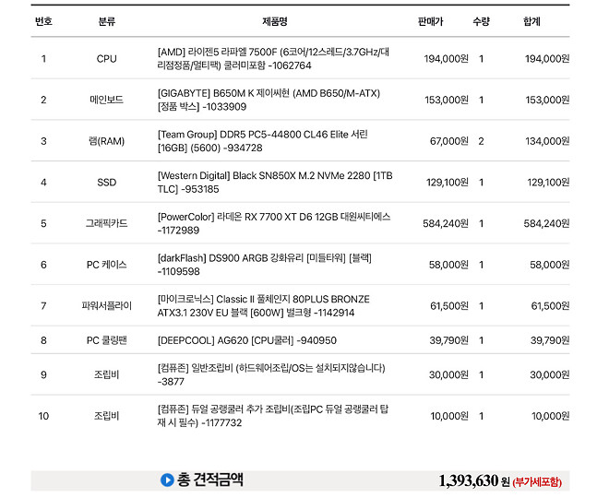Click the 총 견적금액 label
This screenshot has width=609, height=498.
coord(210,480)
